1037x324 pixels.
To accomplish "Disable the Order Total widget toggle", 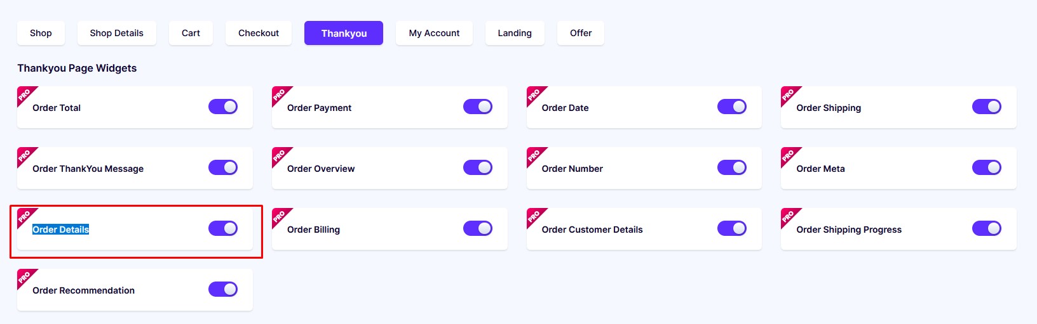I will coord(223,107).
